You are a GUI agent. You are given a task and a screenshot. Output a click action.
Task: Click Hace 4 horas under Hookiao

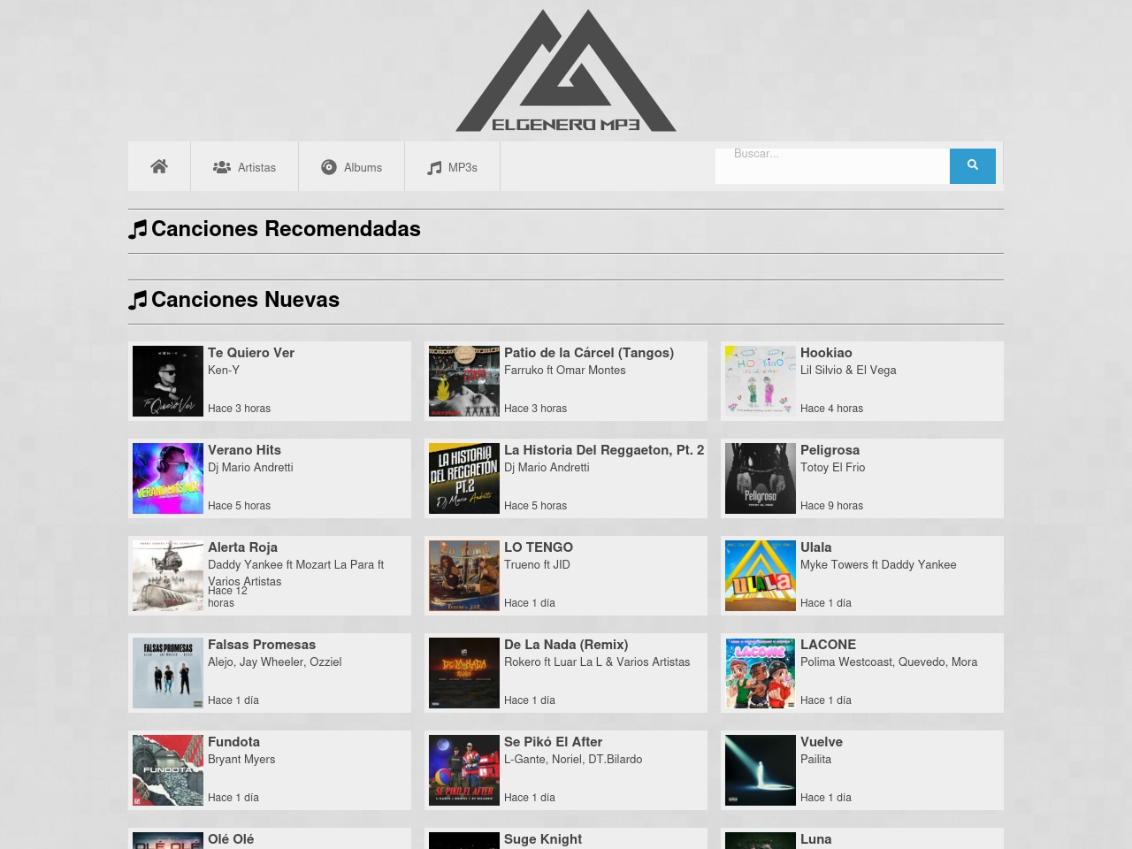click(831, 409)
